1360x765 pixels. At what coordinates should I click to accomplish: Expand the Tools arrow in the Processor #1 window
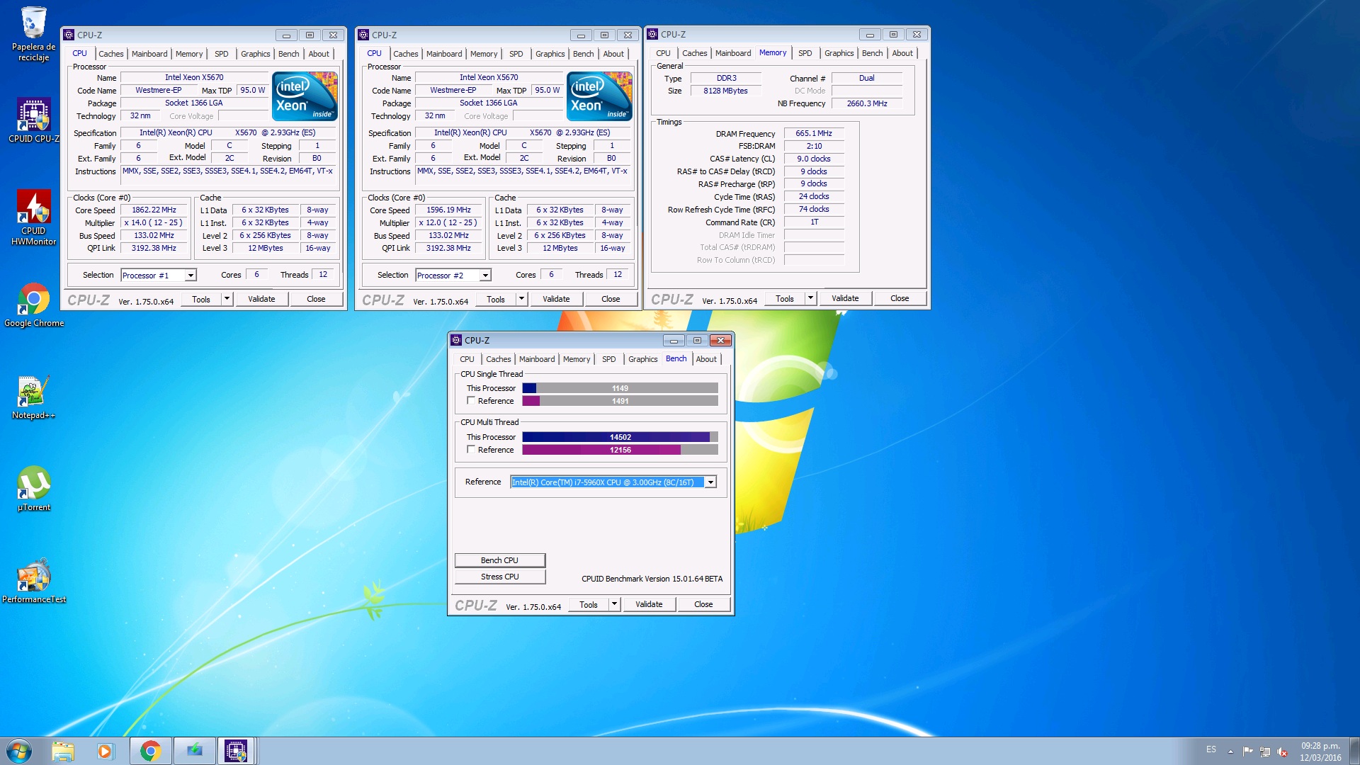[x=227, y=299]
